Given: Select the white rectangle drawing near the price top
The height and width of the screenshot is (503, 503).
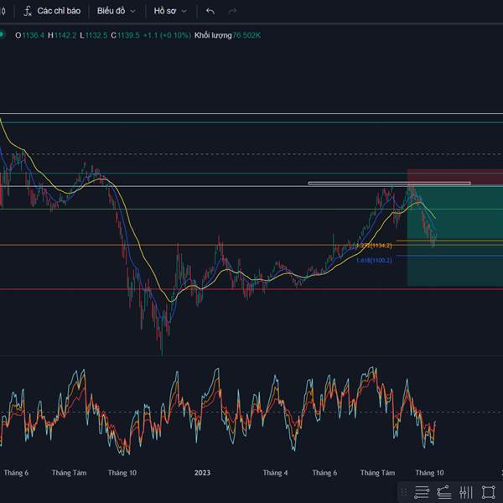Looking at the screenshot, I should point(390,184).
